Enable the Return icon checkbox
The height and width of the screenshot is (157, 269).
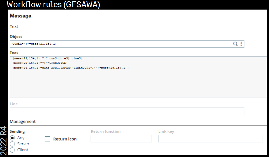pyautogui.click(x=47, y=139)
